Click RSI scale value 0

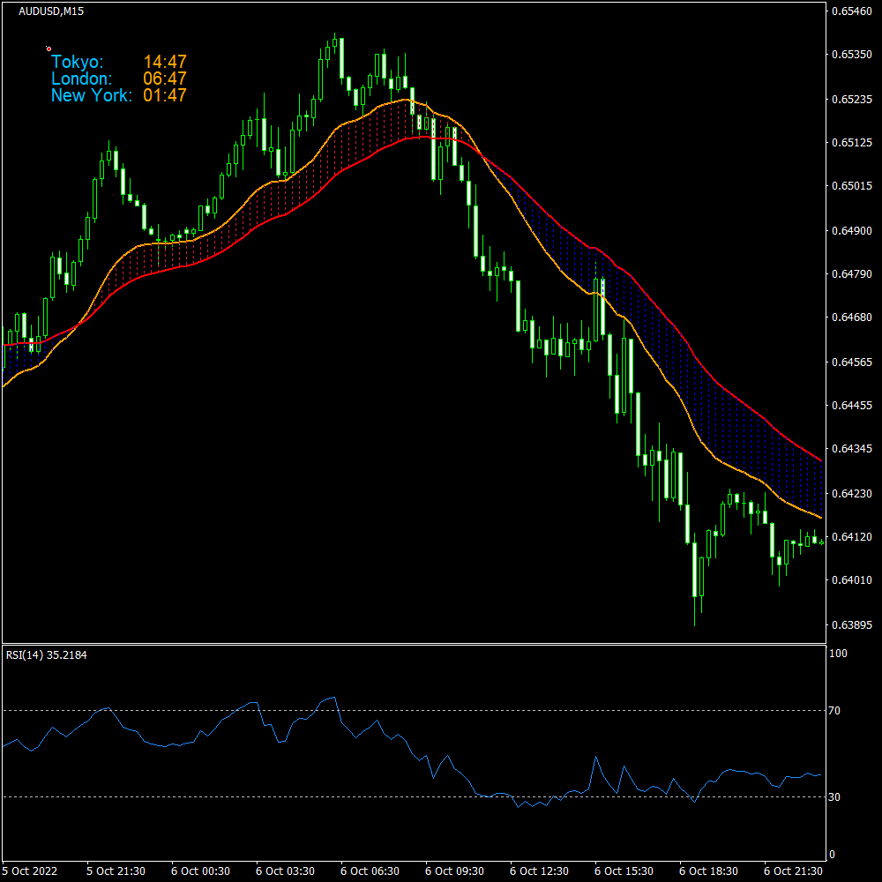tap(833, 855)
